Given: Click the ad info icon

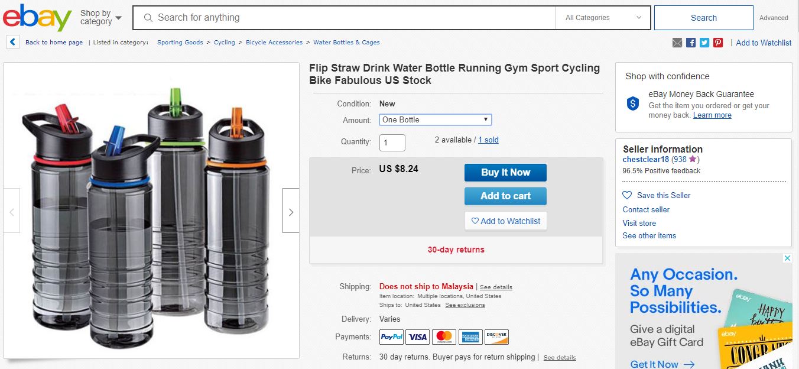Looking at the screenshot, I should pyautogui.click(x=787, y=258).
